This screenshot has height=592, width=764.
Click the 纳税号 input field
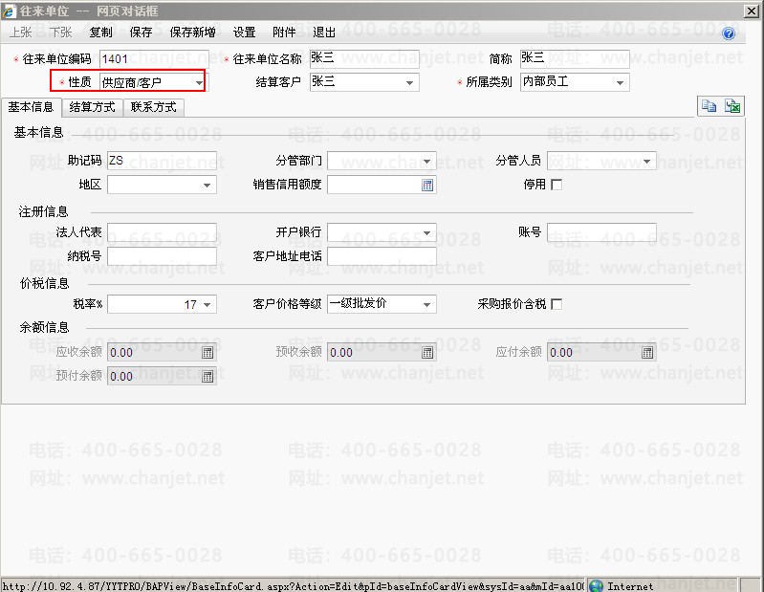tap(162, 256)
